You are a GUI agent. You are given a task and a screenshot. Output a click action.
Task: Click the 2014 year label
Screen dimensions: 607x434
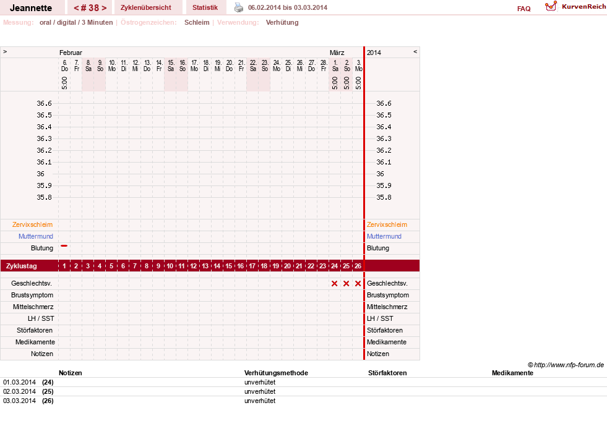[374, 53]
